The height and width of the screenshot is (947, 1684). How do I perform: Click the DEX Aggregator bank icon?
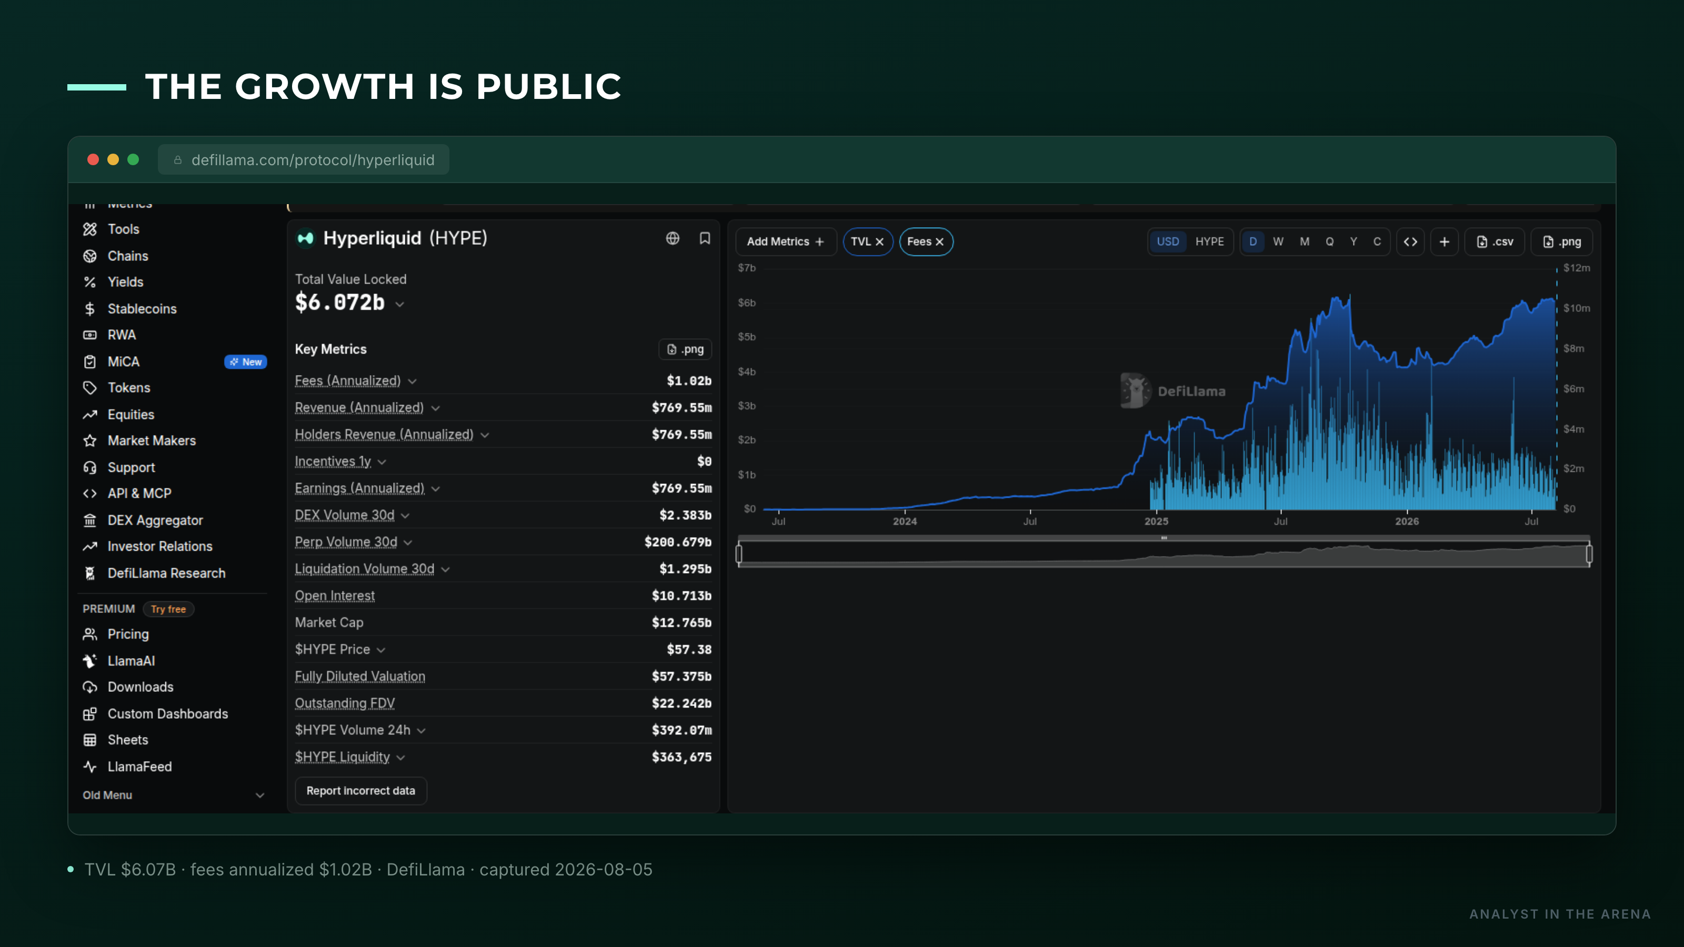pyautogui.click(x=90, y=520)
